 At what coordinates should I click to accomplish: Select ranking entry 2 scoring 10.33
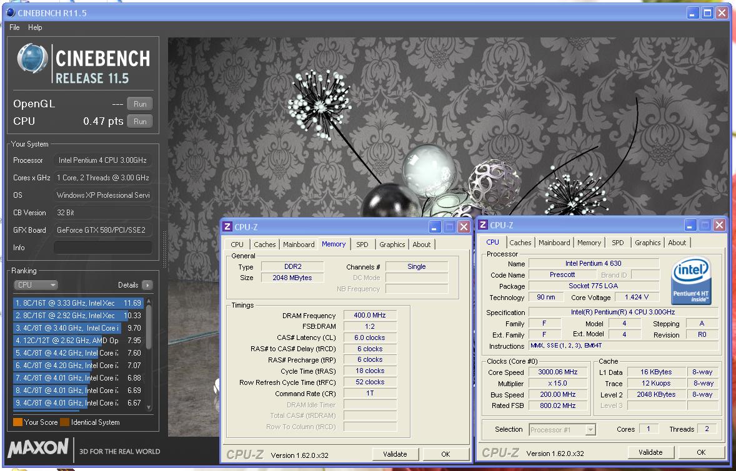pos(78,316)
